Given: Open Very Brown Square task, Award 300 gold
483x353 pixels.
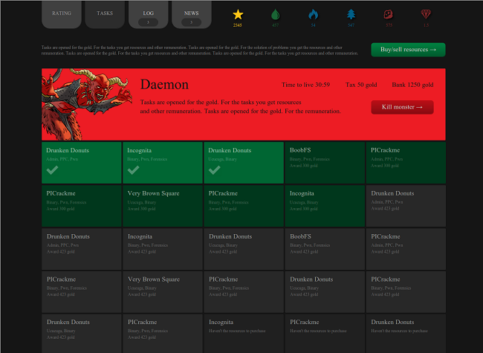Looking at the screenshot, I should [x=163, y=206].
